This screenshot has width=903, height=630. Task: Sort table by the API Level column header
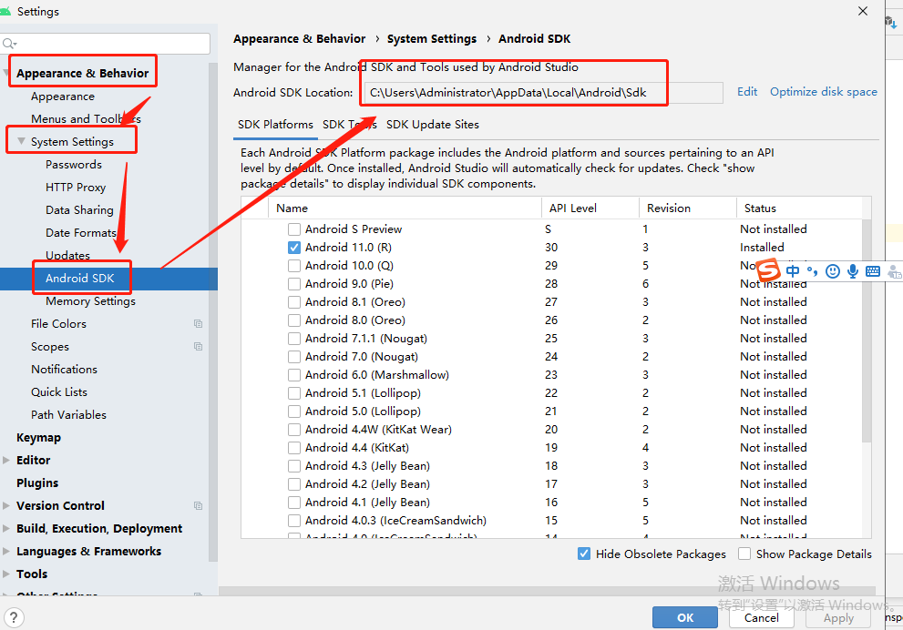(590, 208)
